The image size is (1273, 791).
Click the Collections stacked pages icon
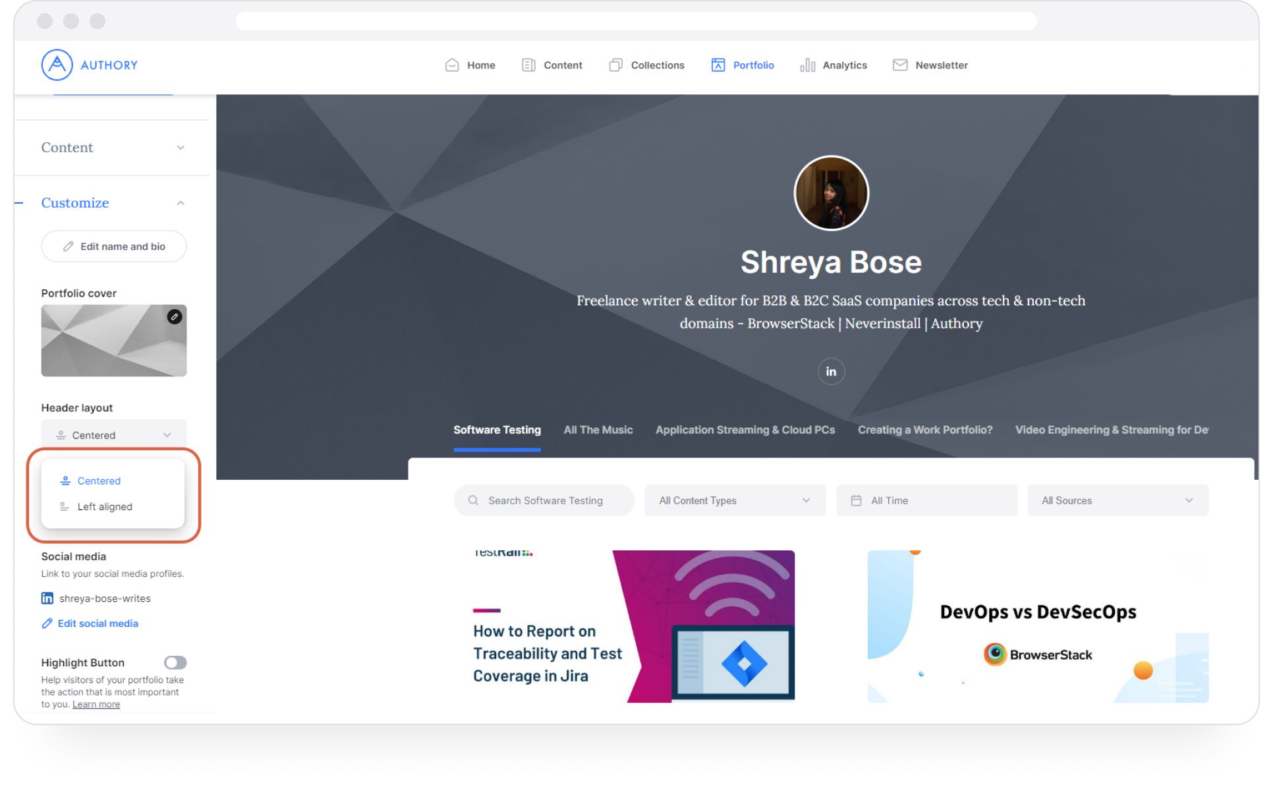615,65
